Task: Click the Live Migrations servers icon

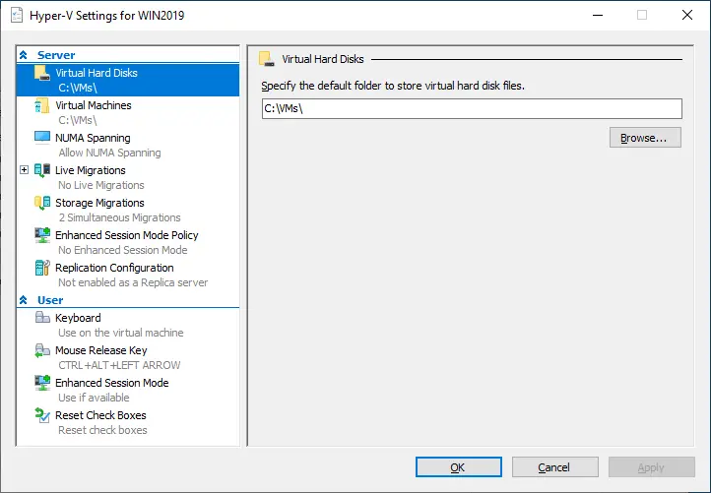Action: 42,170
